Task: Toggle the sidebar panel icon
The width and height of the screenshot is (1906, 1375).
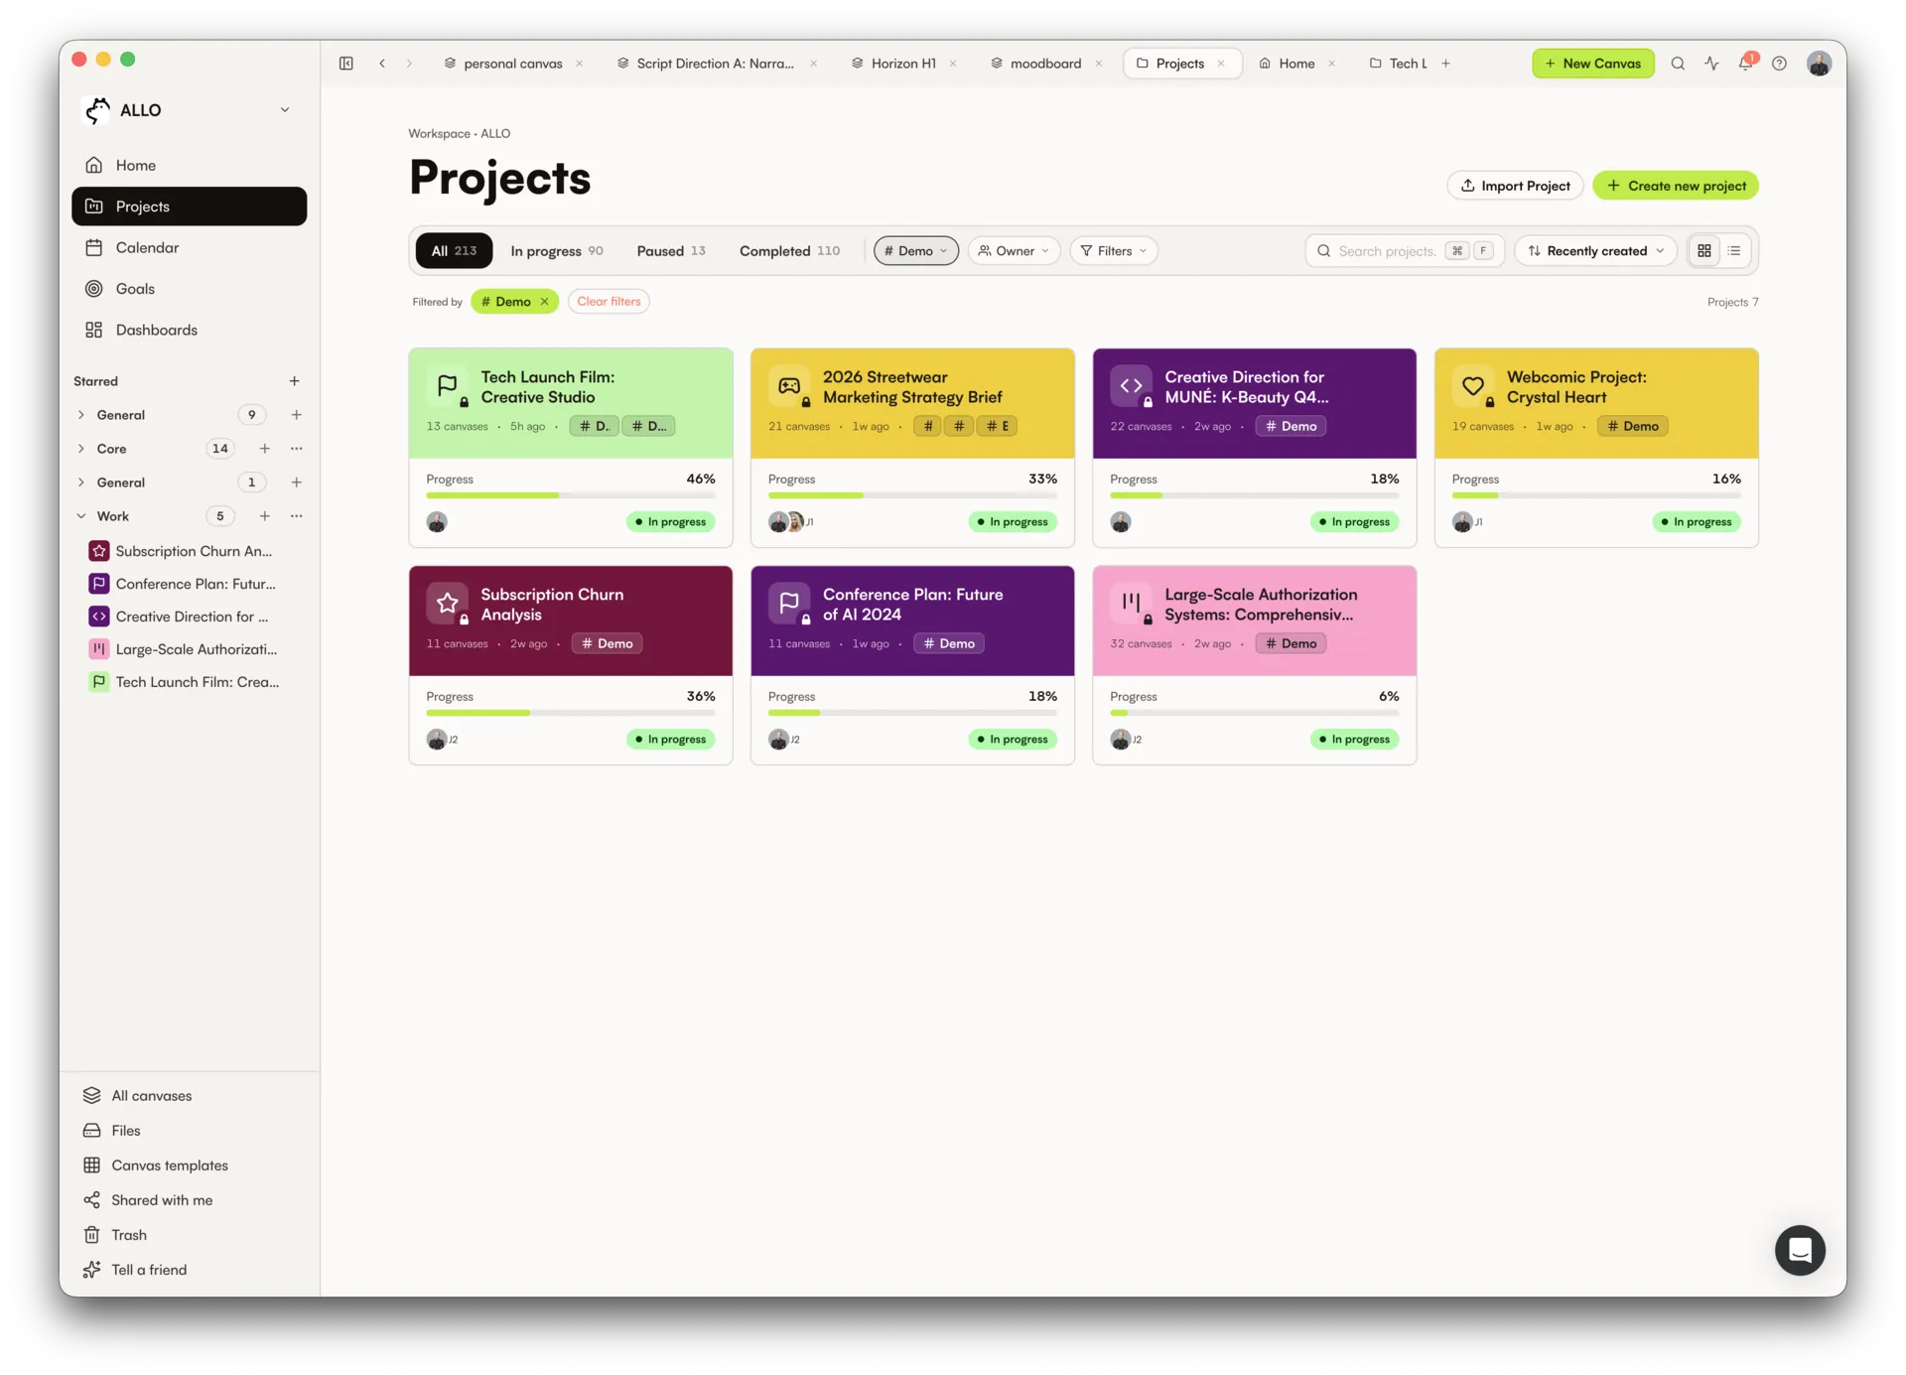Action: (x=346, y=64)
